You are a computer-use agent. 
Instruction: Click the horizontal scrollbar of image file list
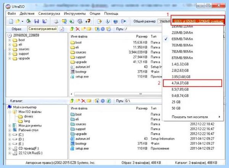tap(118, 94)
